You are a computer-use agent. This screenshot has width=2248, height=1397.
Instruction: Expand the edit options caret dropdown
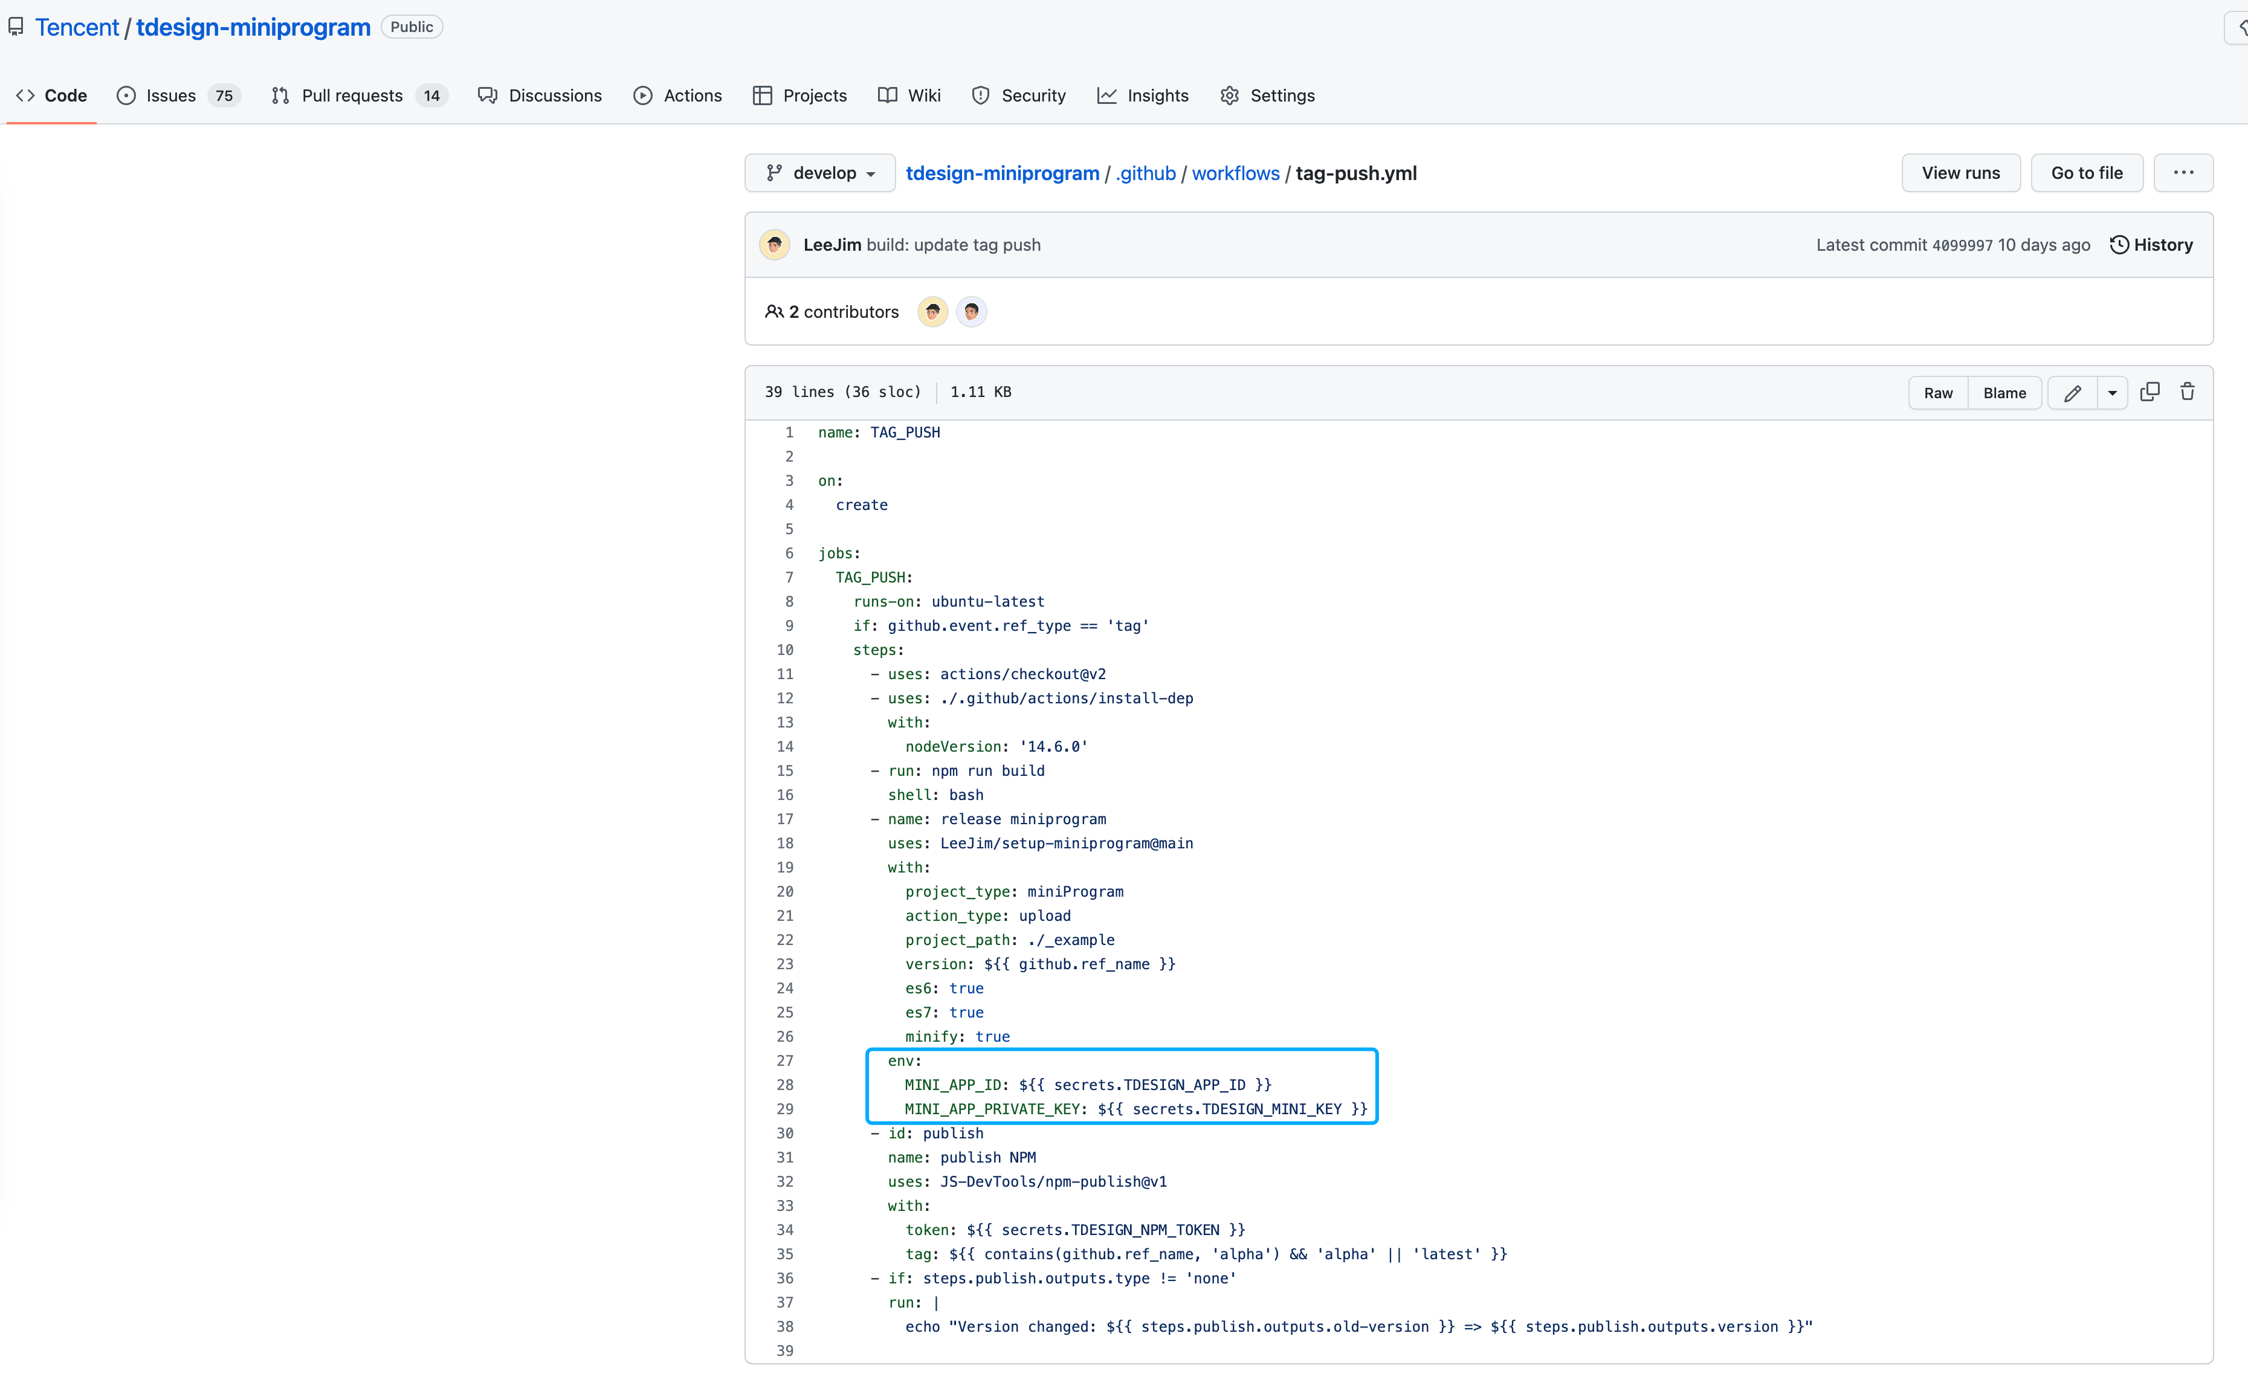tap(2112, 393)
